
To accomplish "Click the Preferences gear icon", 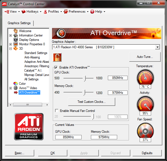I will [x=66, y=12].
